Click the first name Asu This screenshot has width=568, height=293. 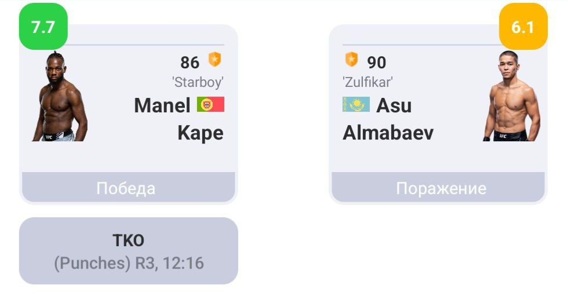(x=394, y=105)
